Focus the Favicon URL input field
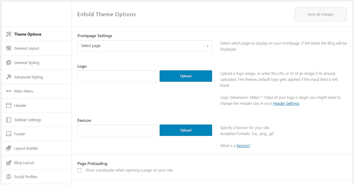This screenshot has height=185, width=354. tap(118, 130)
